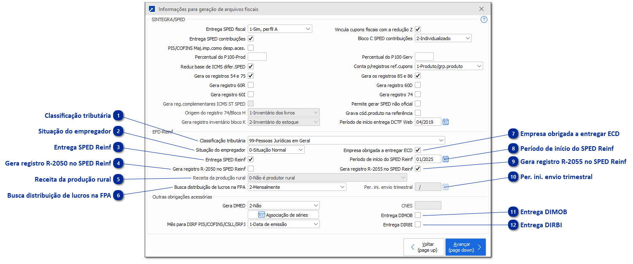Viewport: 633px width, 264px height.
Task: Click the Avançar (page down) button
Action: [465, 247]
